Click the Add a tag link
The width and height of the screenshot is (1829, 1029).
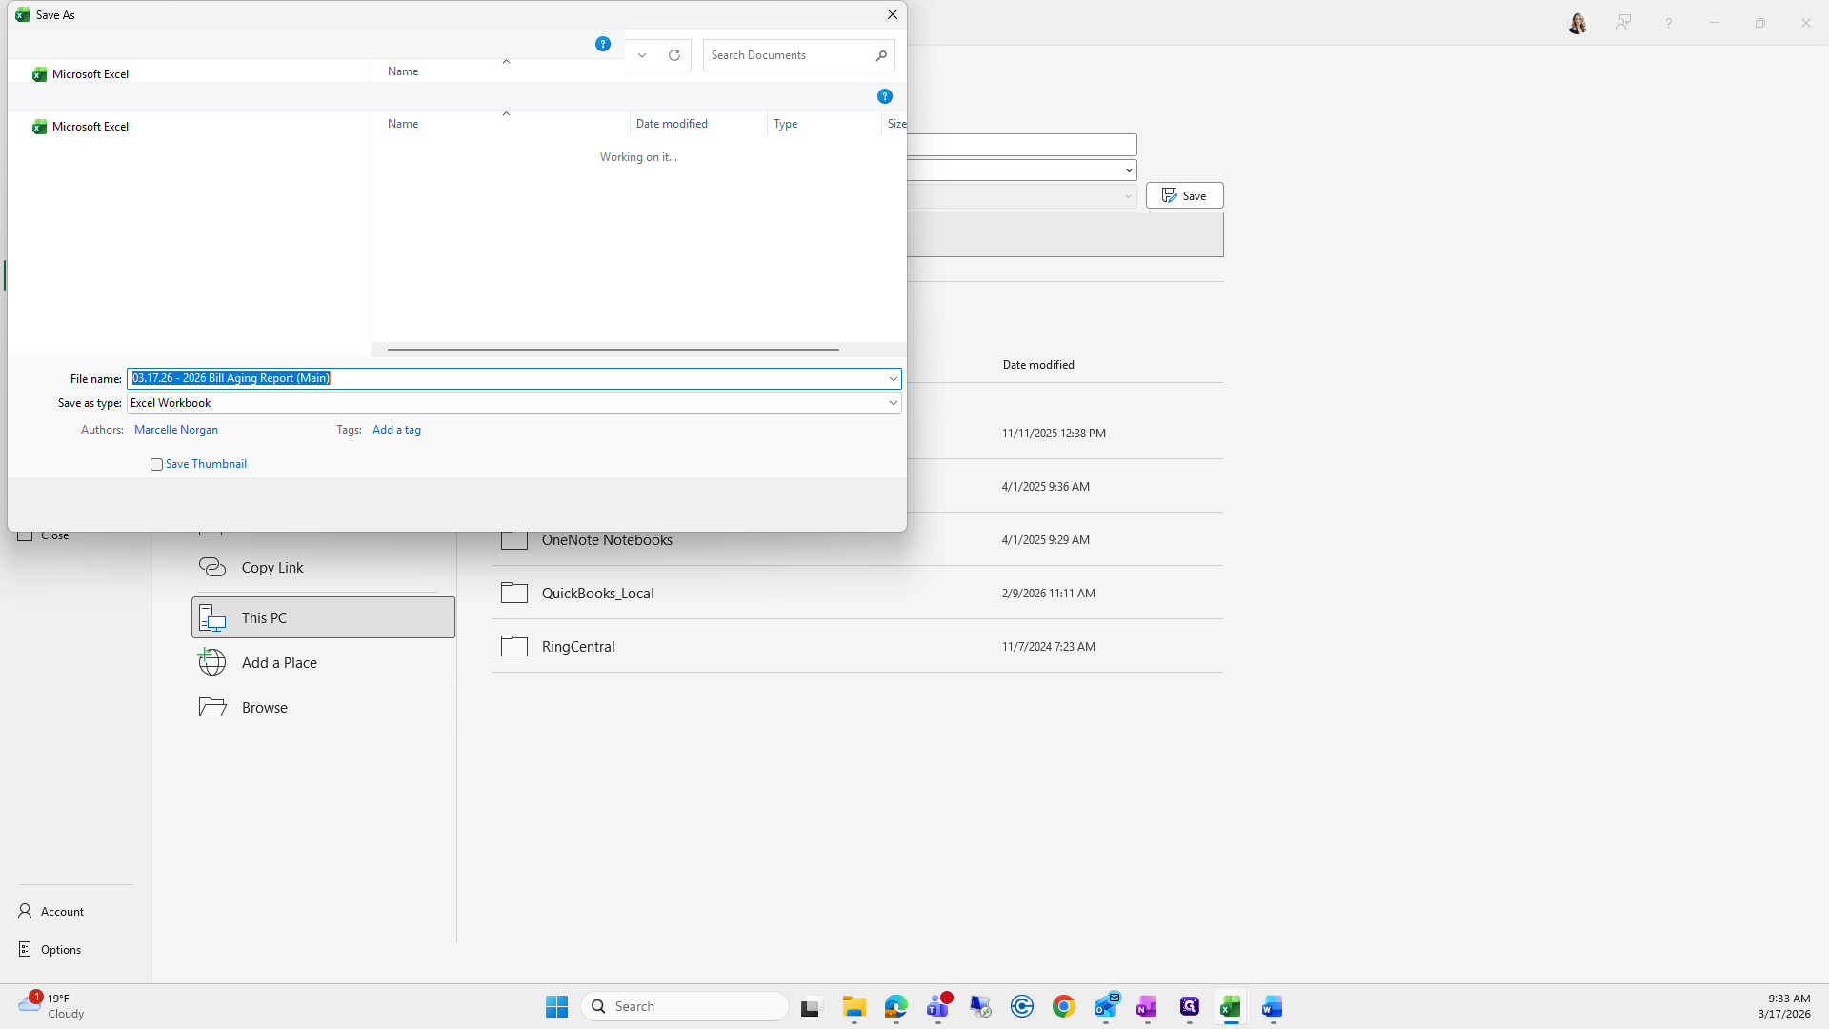(396, 430)
